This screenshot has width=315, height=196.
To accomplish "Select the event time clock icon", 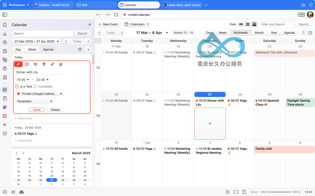I will (27, 64).
